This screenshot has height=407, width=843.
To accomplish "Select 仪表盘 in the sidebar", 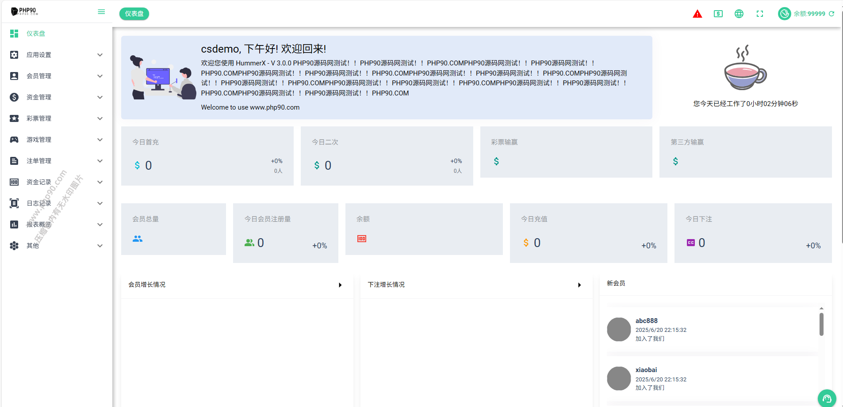I will pos(36,34).
